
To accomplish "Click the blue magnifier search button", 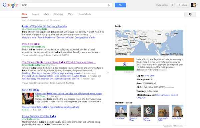I will click(120, 5).
